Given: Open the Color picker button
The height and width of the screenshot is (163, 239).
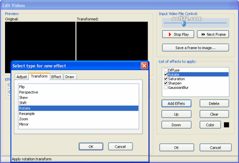Looking at the screenshot, I should click(x=210, y=125).
